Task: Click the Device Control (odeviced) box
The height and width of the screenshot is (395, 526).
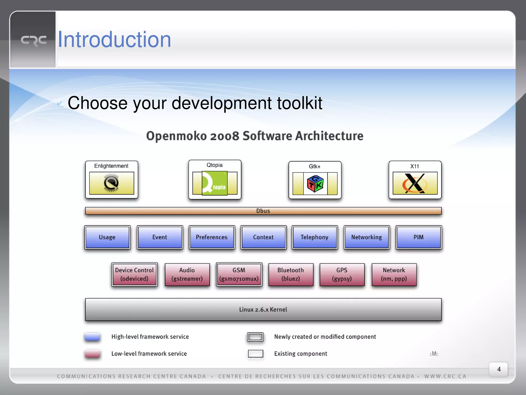Action: pyautogui.click(x=134, y=274)
